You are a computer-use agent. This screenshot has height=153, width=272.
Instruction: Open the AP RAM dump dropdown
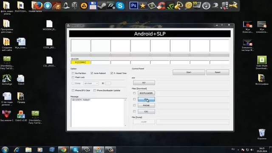pos(91,83)
